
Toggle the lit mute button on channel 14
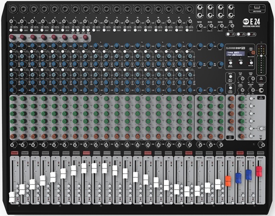click(x=148, y=153)
